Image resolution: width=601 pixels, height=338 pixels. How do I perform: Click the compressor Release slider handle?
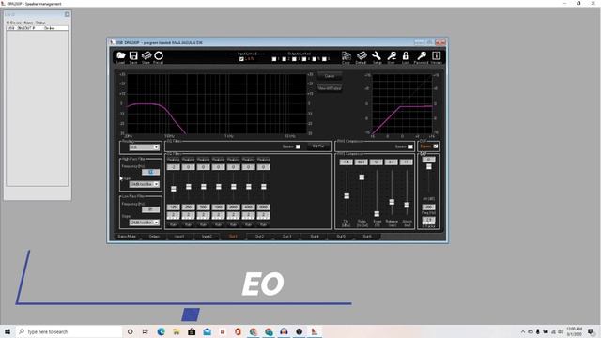[x=392, y=202]
